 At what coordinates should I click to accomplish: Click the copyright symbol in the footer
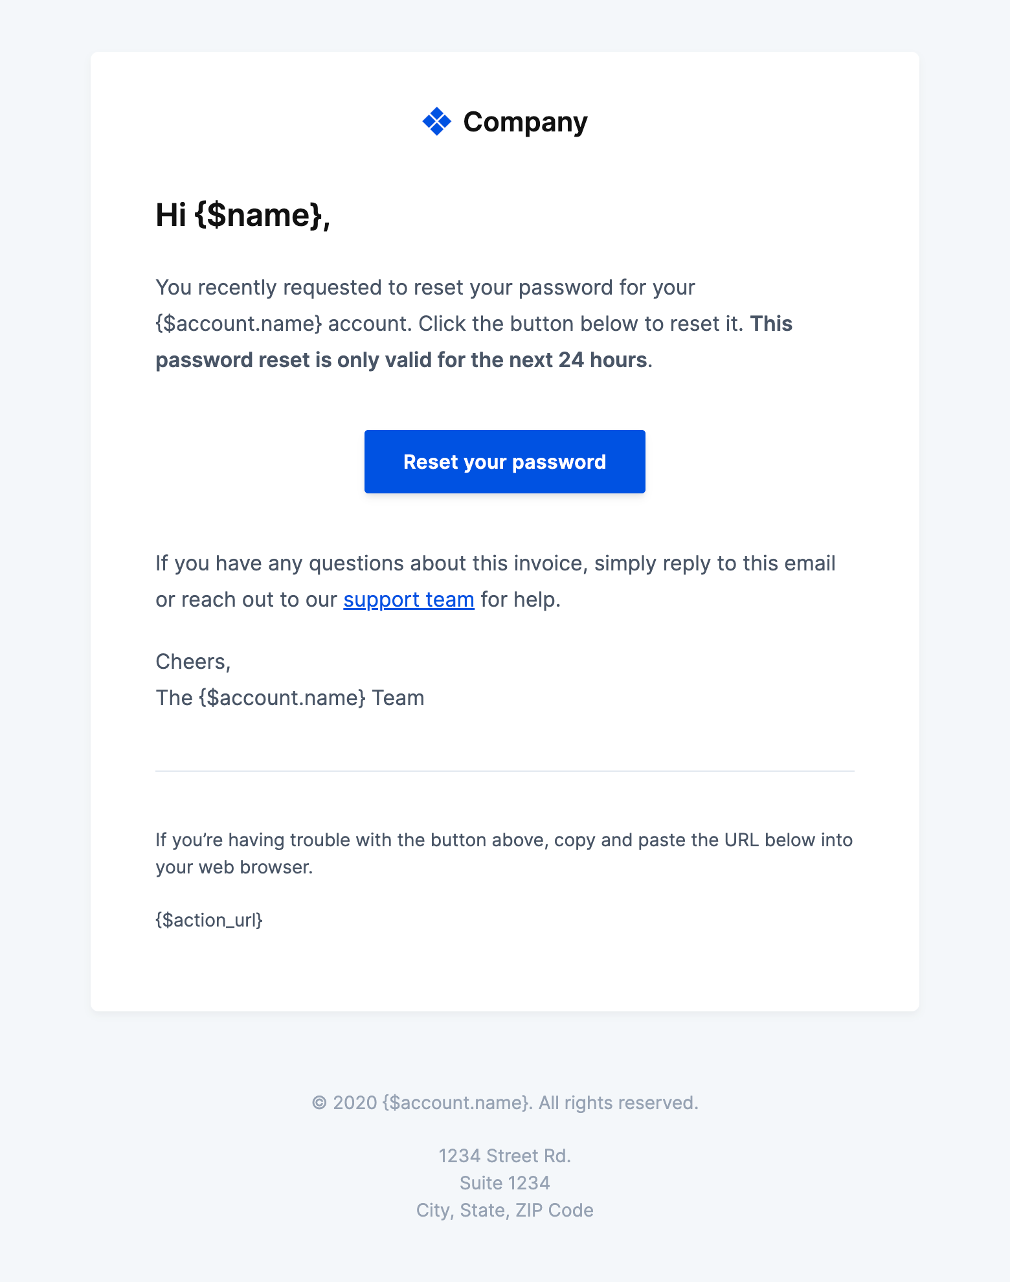[x=319, y=1103]
